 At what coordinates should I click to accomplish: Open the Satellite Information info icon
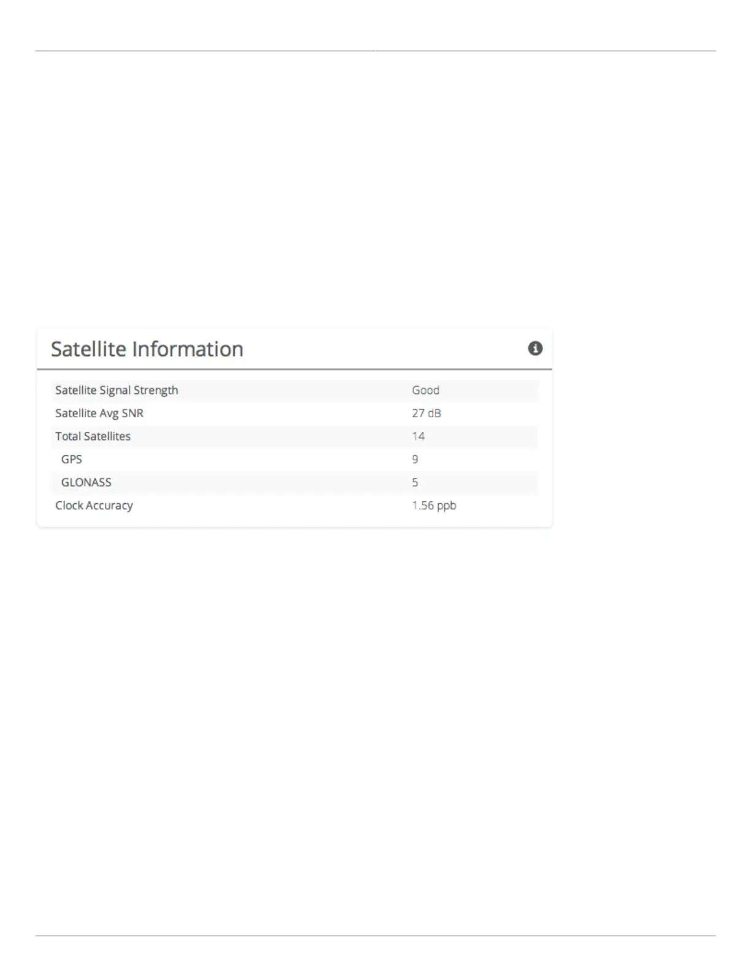(535, 349)
